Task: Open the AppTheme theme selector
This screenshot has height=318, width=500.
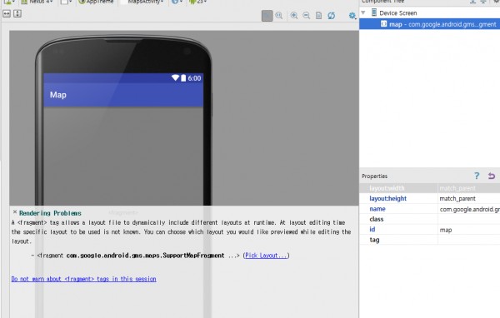Action: pos(97,2)
